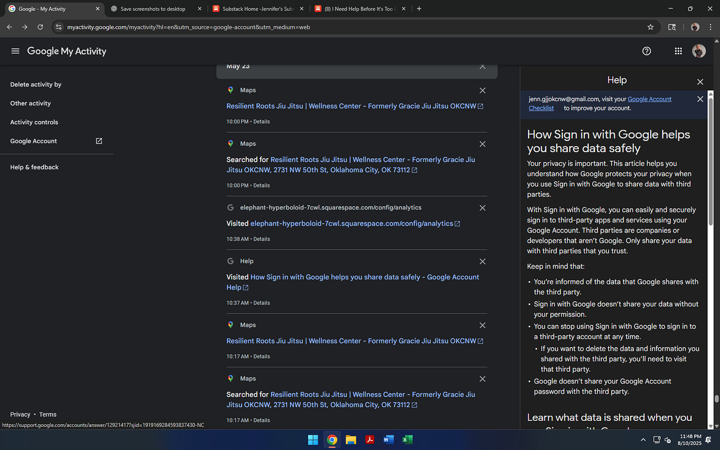Go back in browser history
The image size is (720, 450).
[x=9, y=27]
